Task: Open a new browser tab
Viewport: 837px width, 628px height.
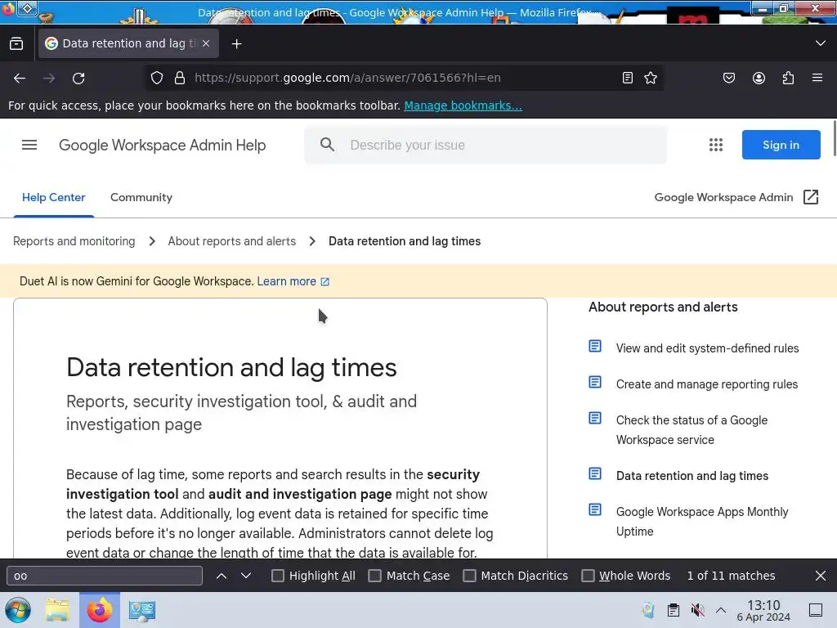Action: click(x=236, y=44)
